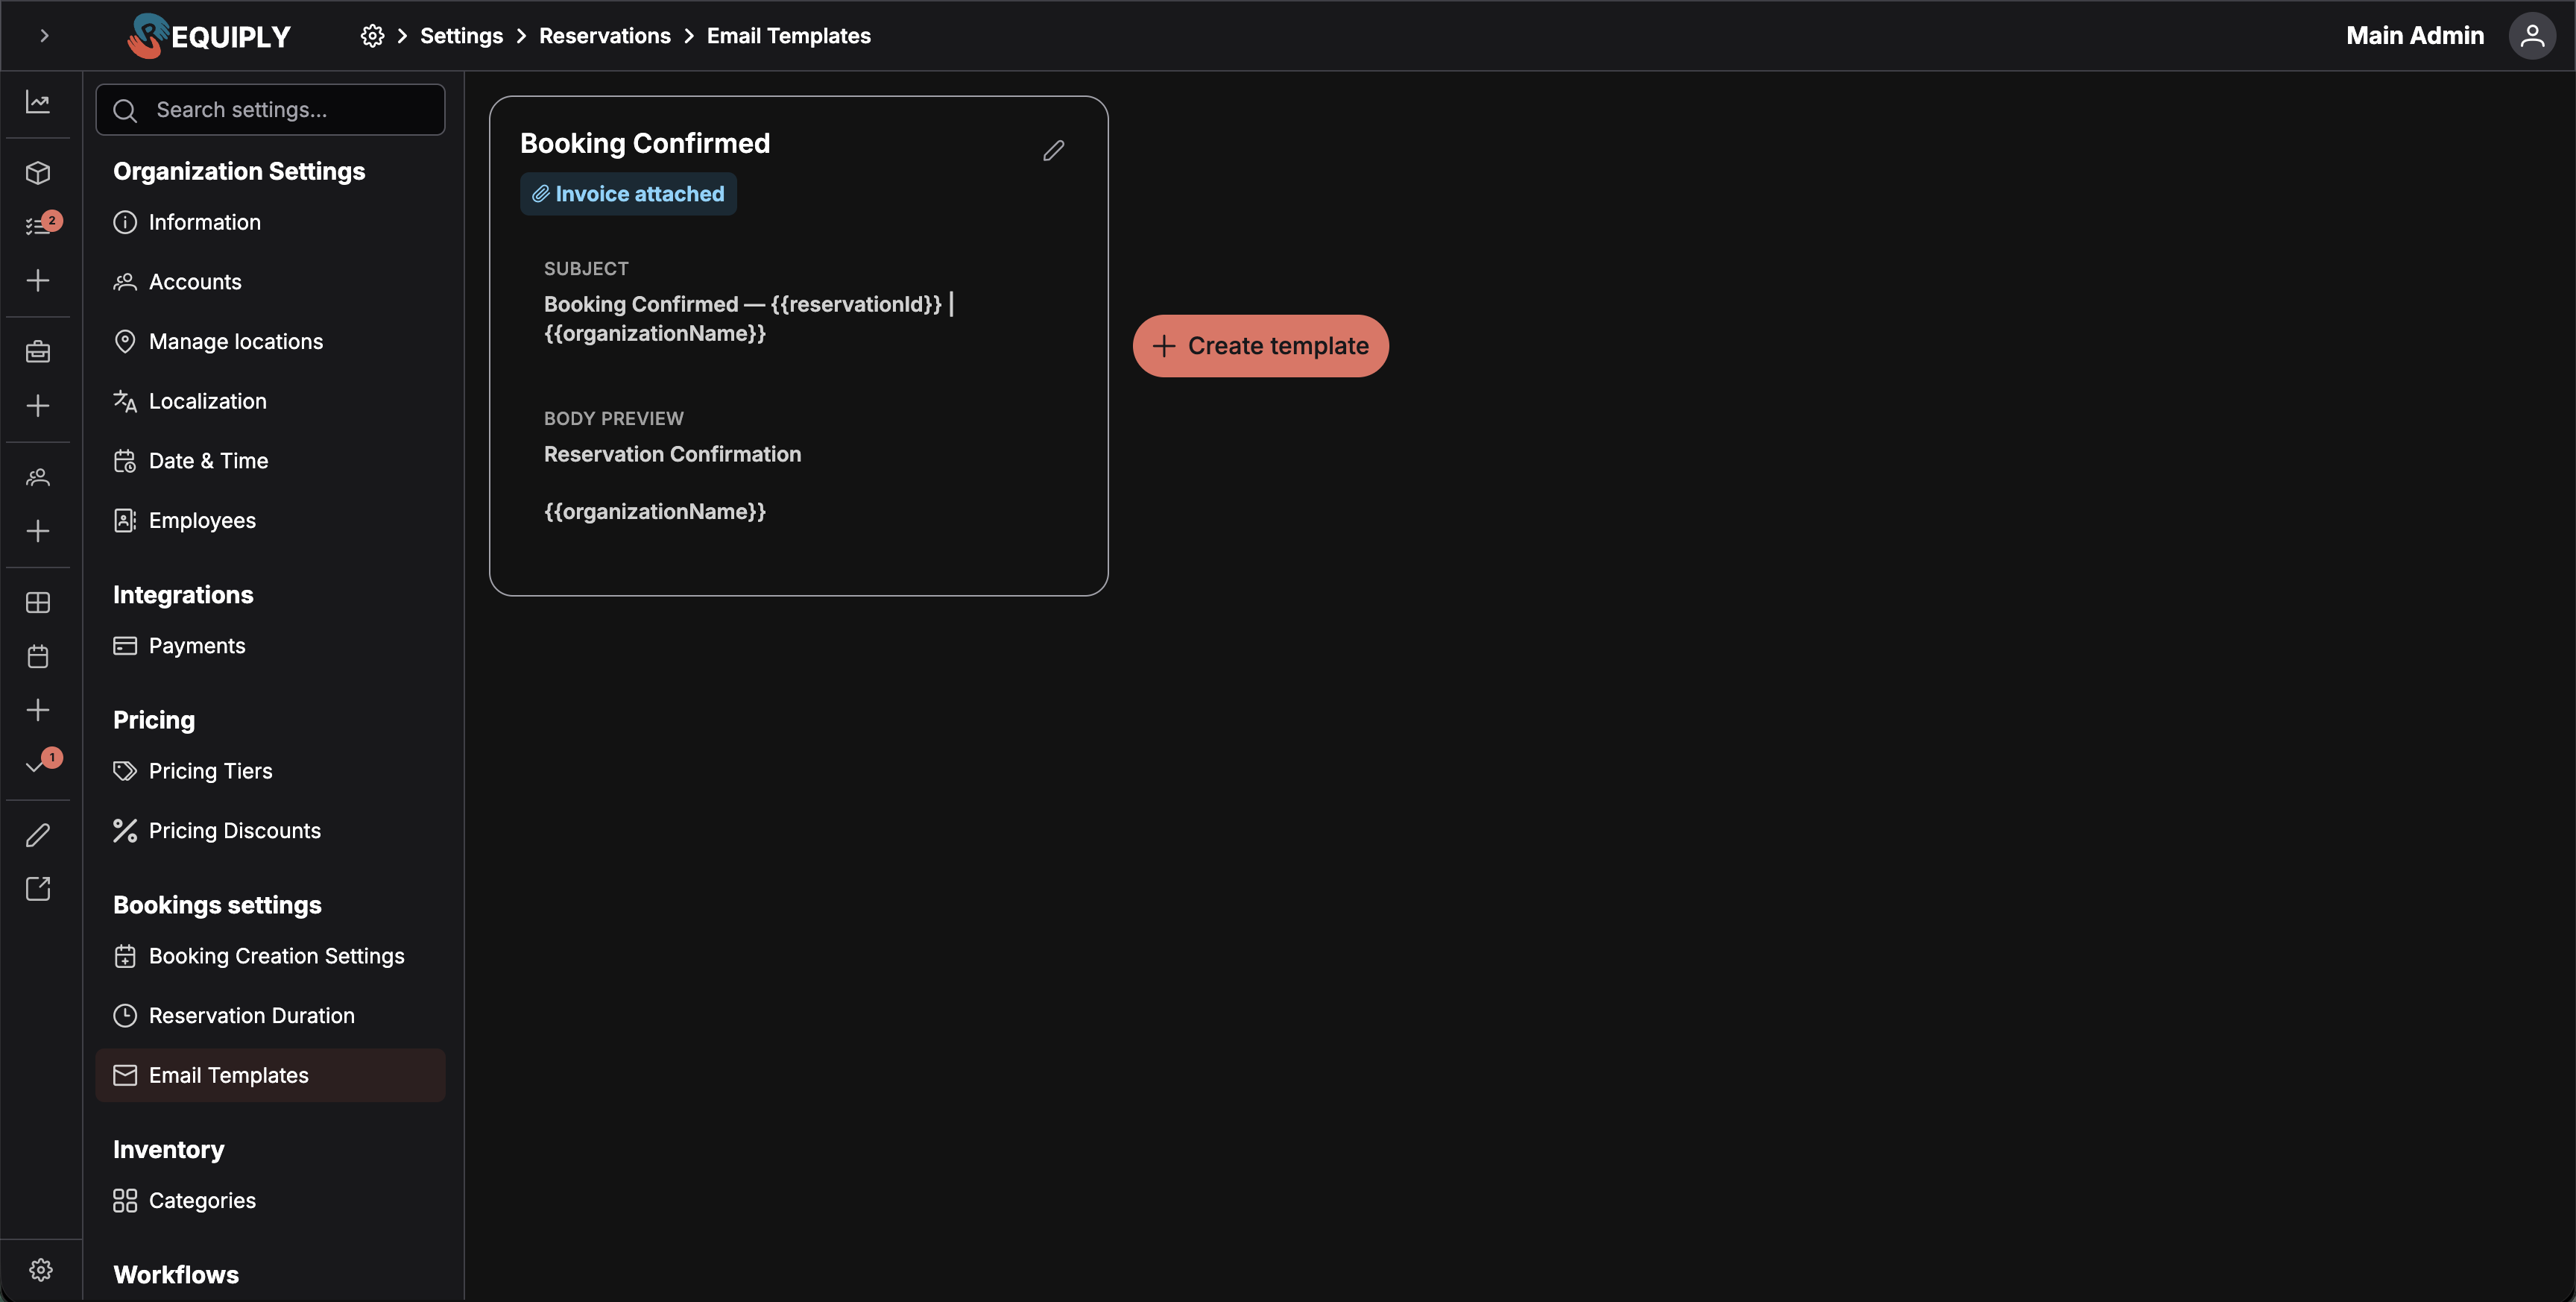Screen dimensions: 2576x1302
Task: Click Email Templates breadcrumb
Action: click(788, 35)
